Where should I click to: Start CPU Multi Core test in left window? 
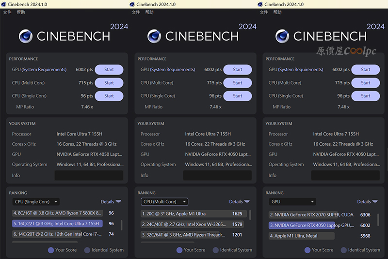109,83
